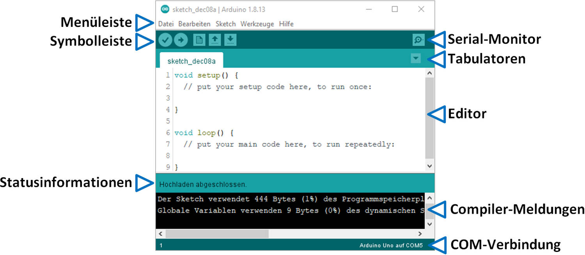Viewport: 585px width, 255px height.
Task: Click the Arduino logo in title bar
Action: click(165, 9)
